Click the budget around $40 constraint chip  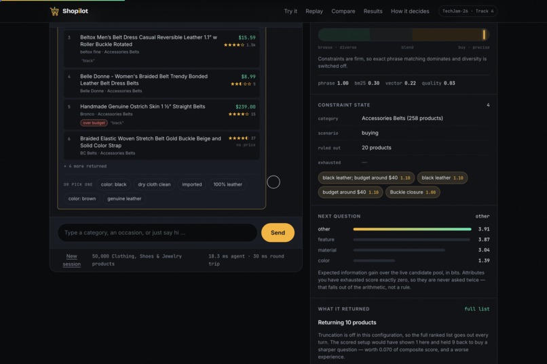(x=350, y=193)
